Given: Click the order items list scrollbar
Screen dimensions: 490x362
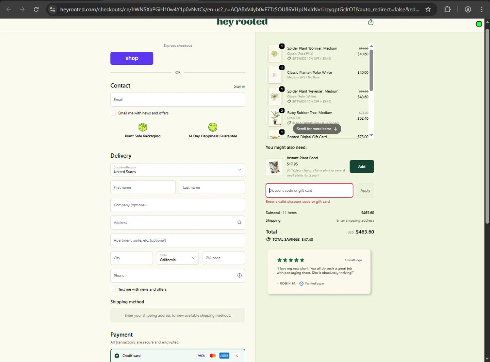Looking at the screenshot, I should tap(371, 70).
